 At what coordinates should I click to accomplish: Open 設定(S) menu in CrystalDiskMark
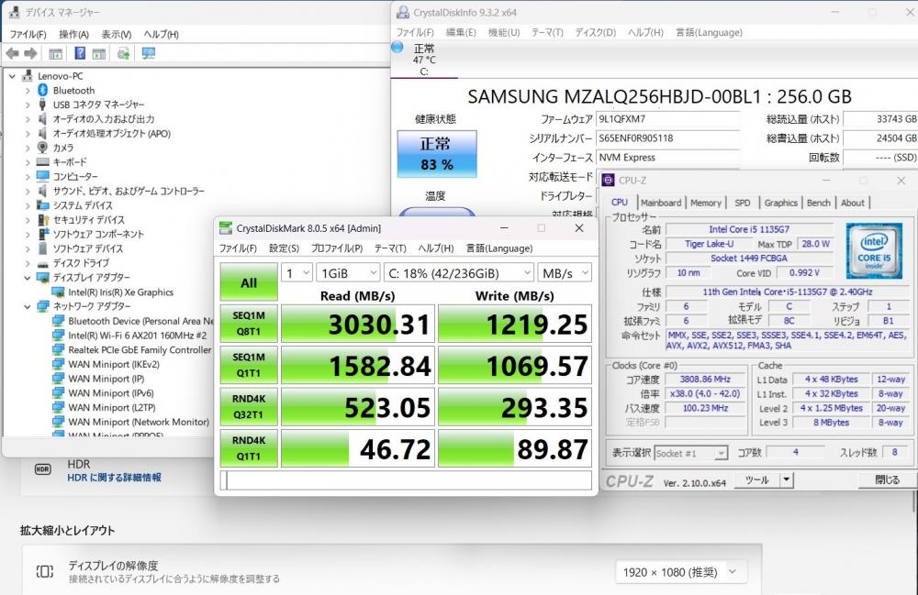click(x=284, y=248)
